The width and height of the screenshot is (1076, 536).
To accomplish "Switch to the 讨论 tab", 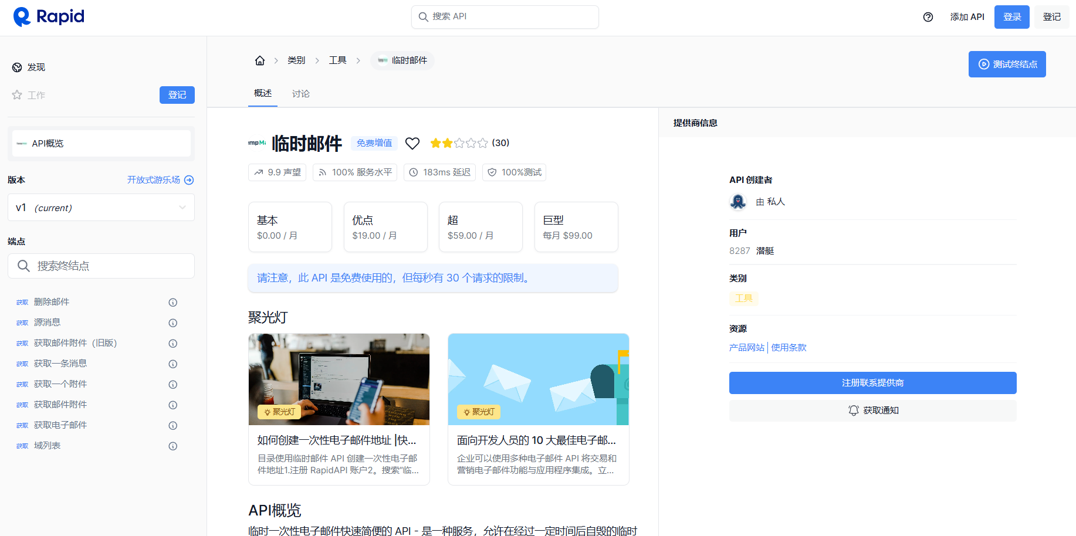I will (301, 94).
